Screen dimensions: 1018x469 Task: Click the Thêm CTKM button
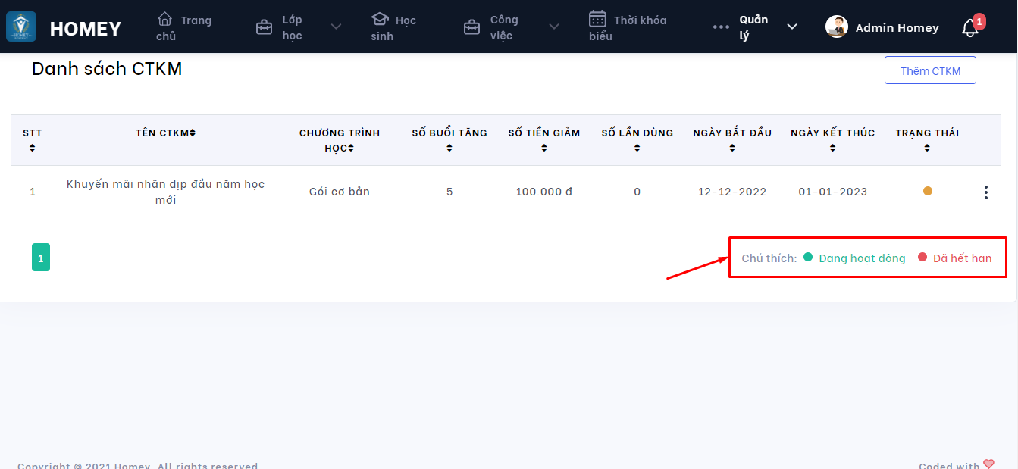point(930,71)
